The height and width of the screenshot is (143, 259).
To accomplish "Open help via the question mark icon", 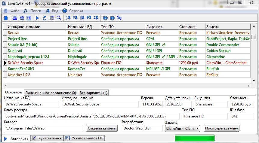I will (x=105, y=18).
